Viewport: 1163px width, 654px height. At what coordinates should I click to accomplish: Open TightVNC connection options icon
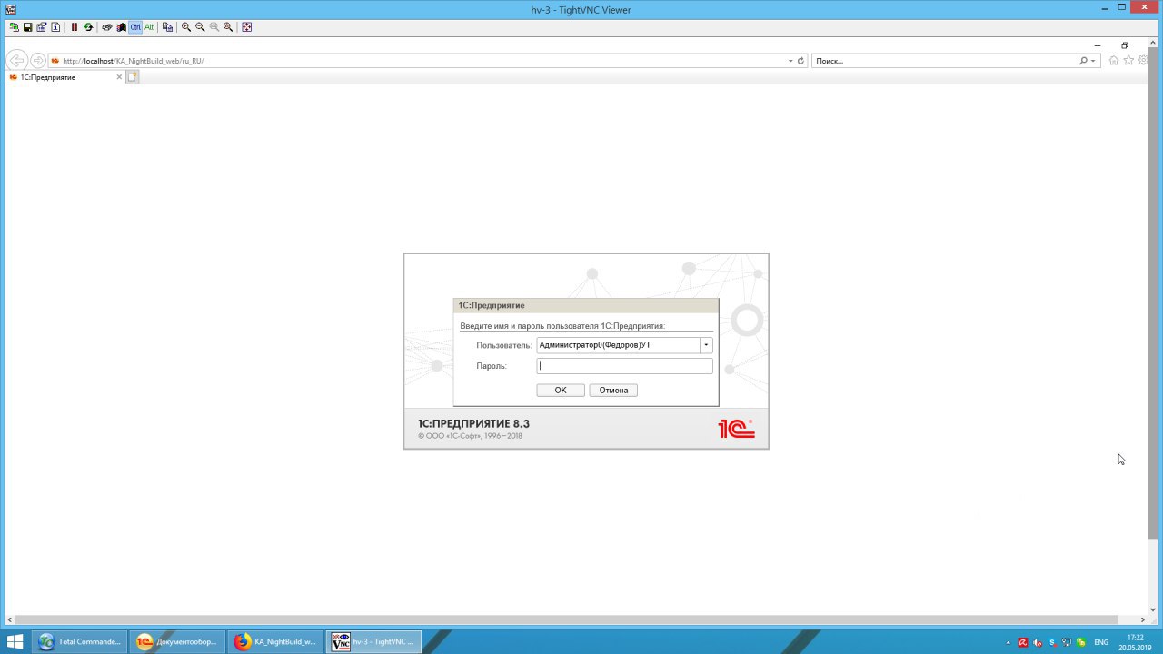[x=42, y=27]
